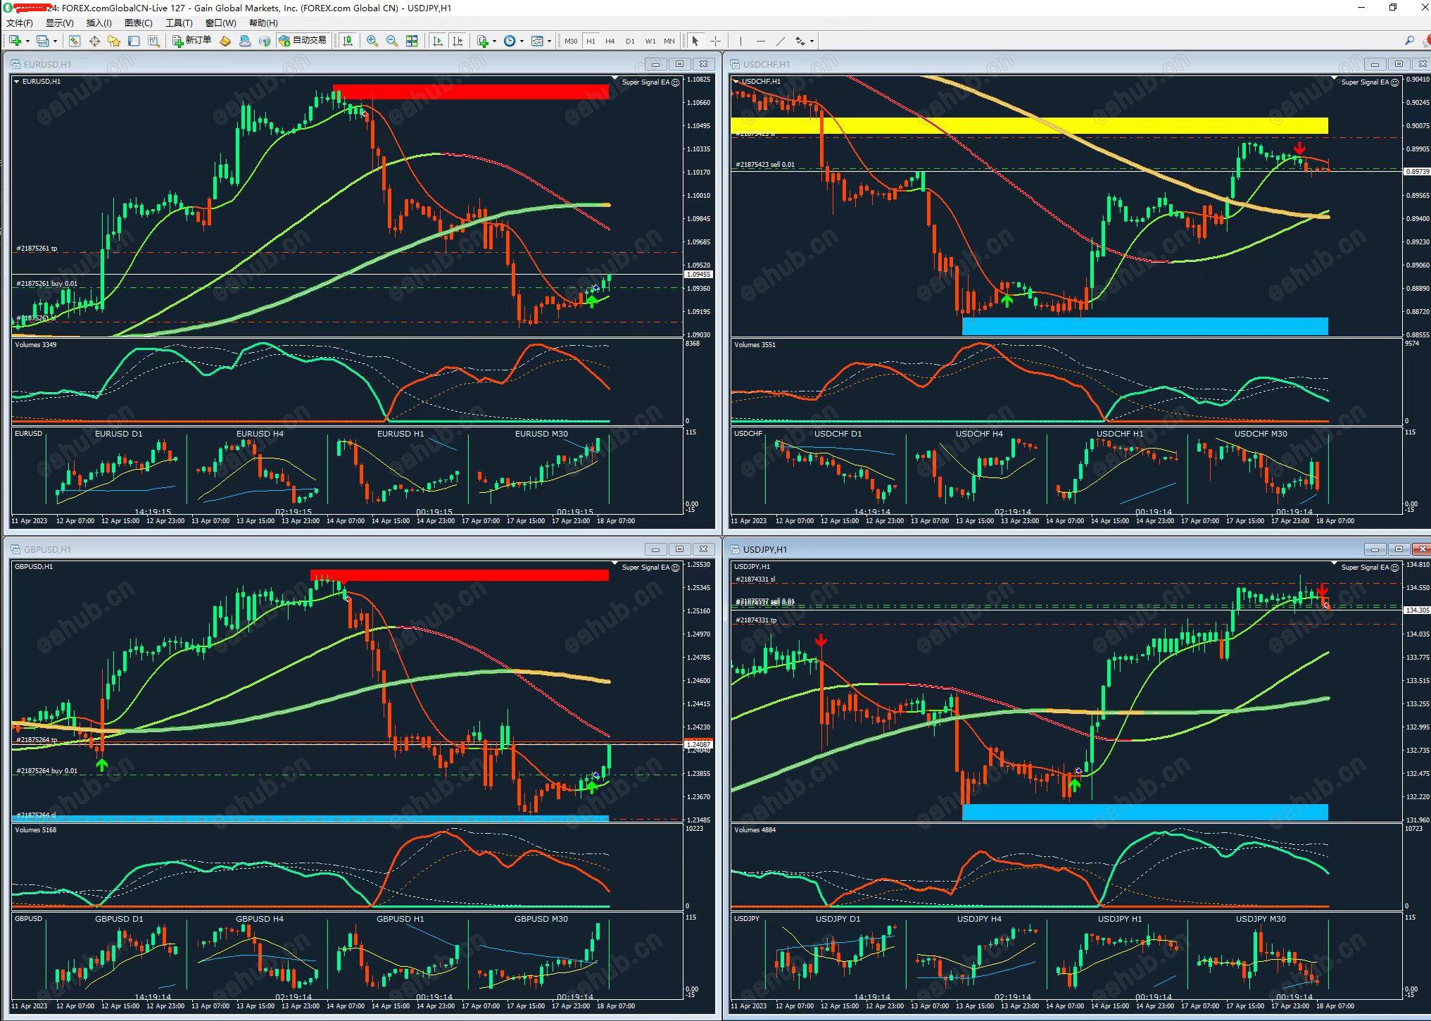
Task: Click the search magnifier icon
Action: (x=1409, y=41)
